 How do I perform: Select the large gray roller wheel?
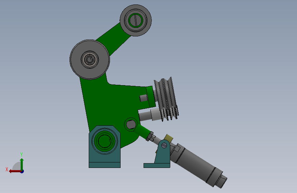[x=90, y=60]
